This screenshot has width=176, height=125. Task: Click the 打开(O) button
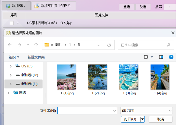point(130,119)
